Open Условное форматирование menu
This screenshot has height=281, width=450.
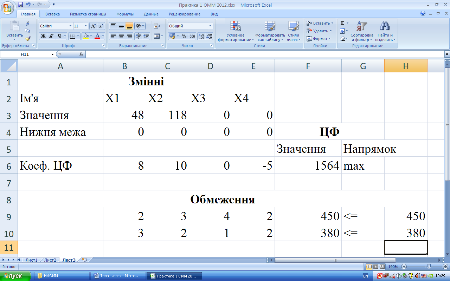click(x=236, y=31)
